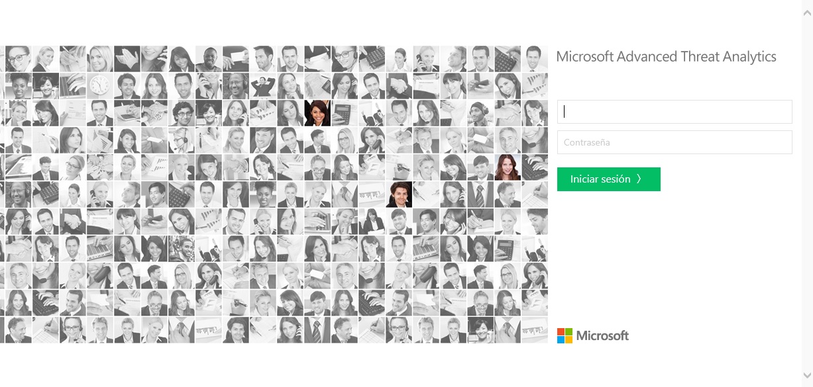Click the color photo of the dark-haired woman
This screenshot has width=813, height=387.
317,113
